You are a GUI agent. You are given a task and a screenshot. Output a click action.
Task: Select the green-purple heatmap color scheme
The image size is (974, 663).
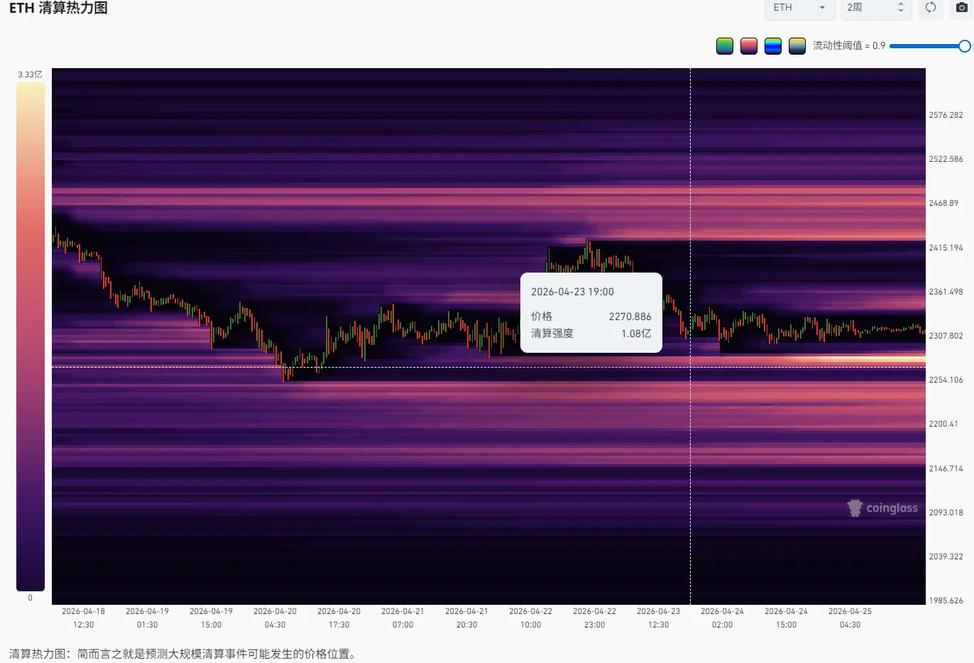725,46
